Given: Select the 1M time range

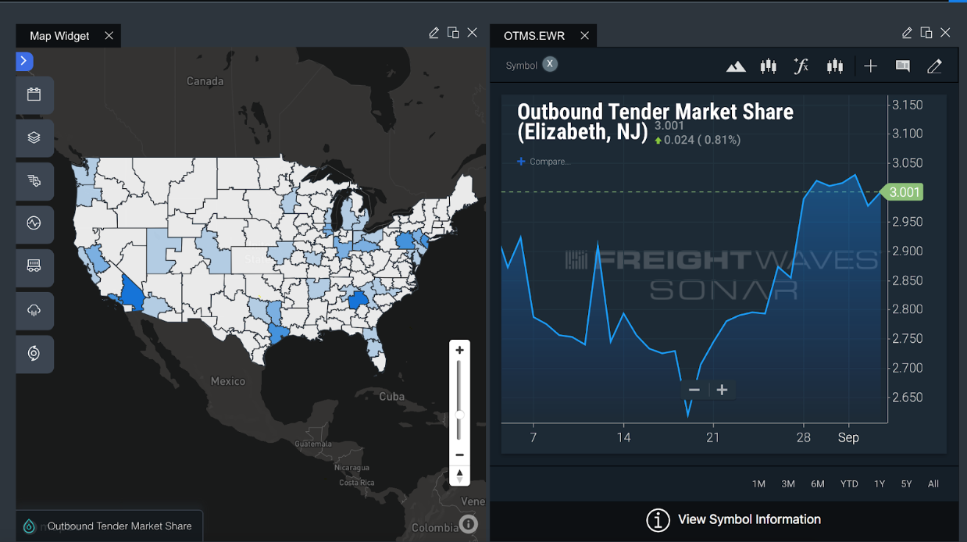Looking at the screenshot, I should [758, 484].
